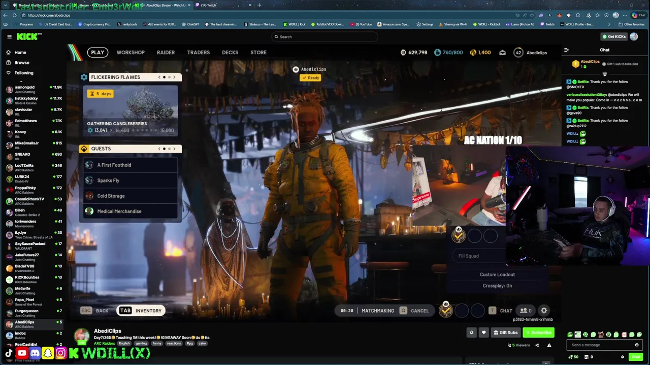Open KICKBounties channel in sidebar
Image resolution: width=650 pixels, height=365 pixels.
click(33, 279)
